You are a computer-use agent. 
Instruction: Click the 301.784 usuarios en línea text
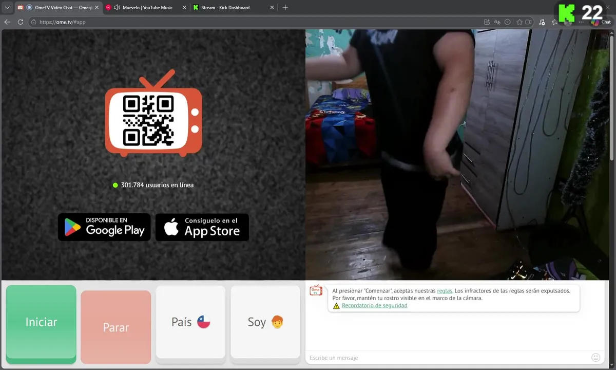[x=157, y=185]
